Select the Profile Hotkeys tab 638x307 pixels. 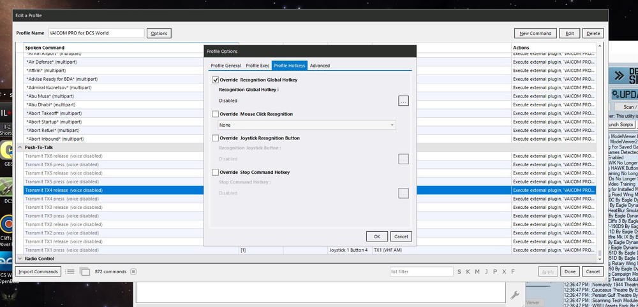(x=289, y=66)
